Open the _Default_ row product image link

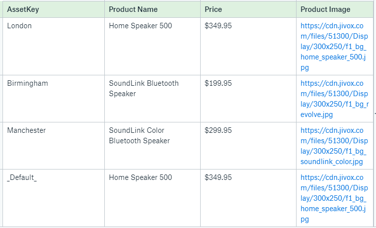point(334,198)
